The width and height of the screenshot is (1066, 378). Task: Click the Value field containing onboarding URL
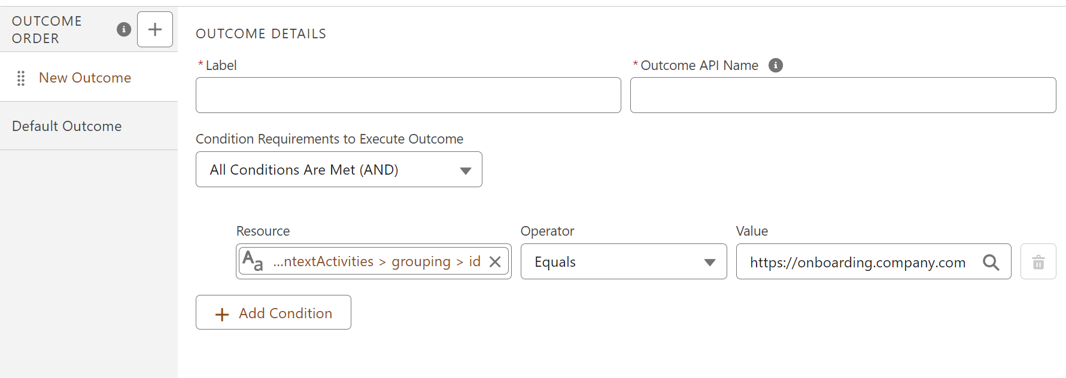(857, 262)
